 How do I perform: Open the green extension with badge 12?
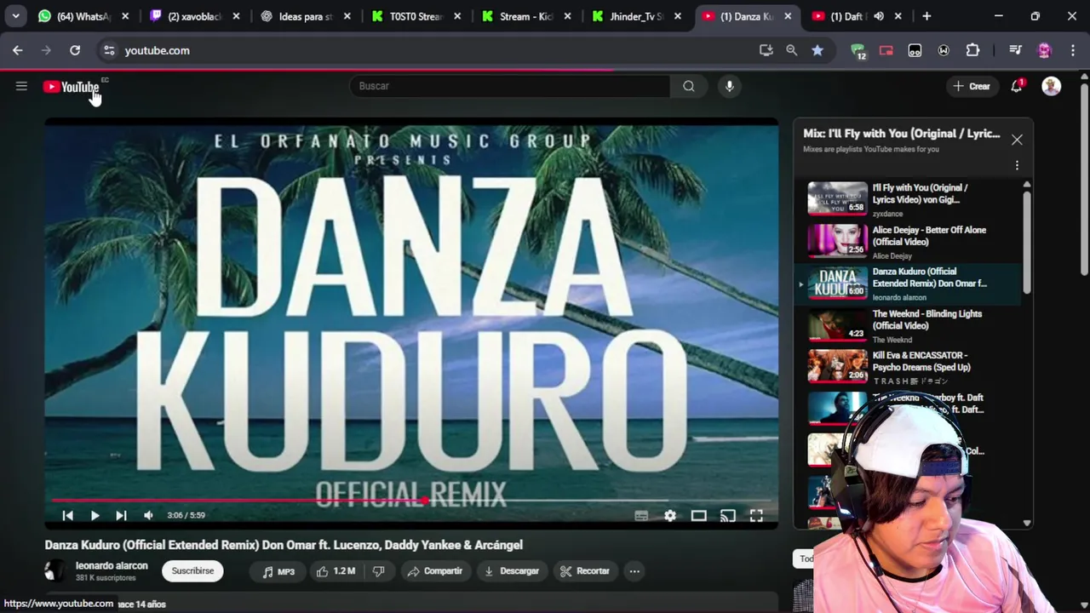[858, 51]
